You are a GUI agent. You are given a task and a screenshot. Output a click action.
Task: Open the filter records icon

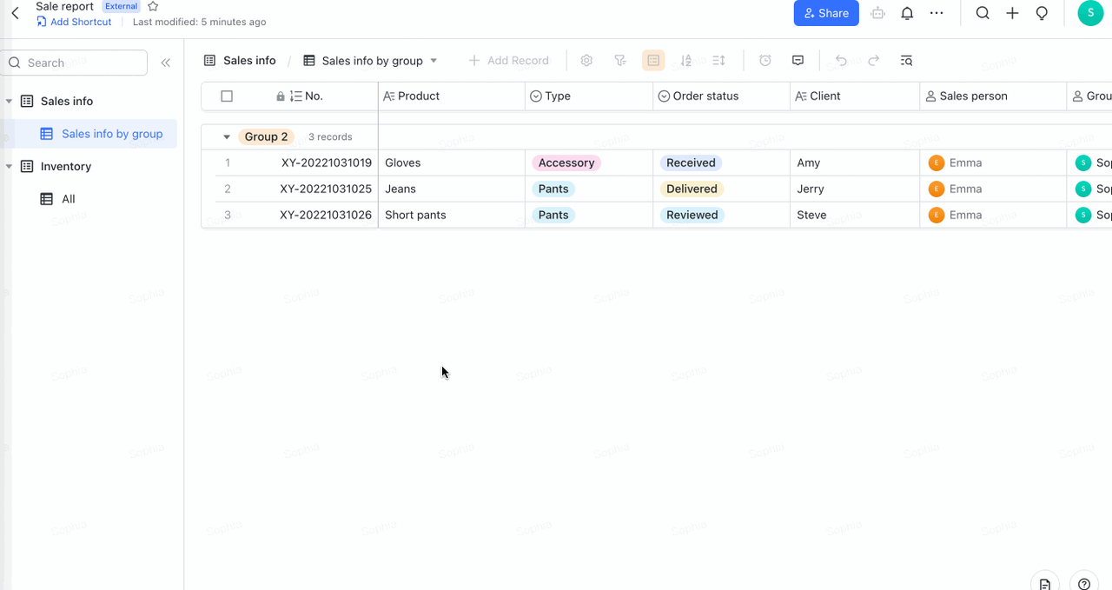[619, 61]
